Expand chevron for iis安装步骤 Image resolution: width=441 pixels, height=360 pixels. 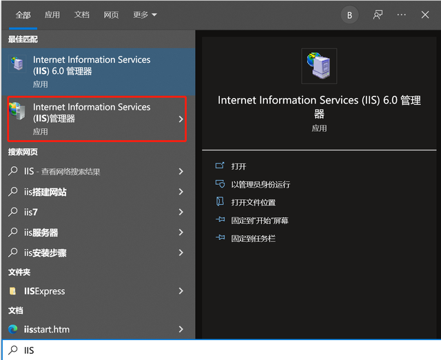[x=181, y=252]
